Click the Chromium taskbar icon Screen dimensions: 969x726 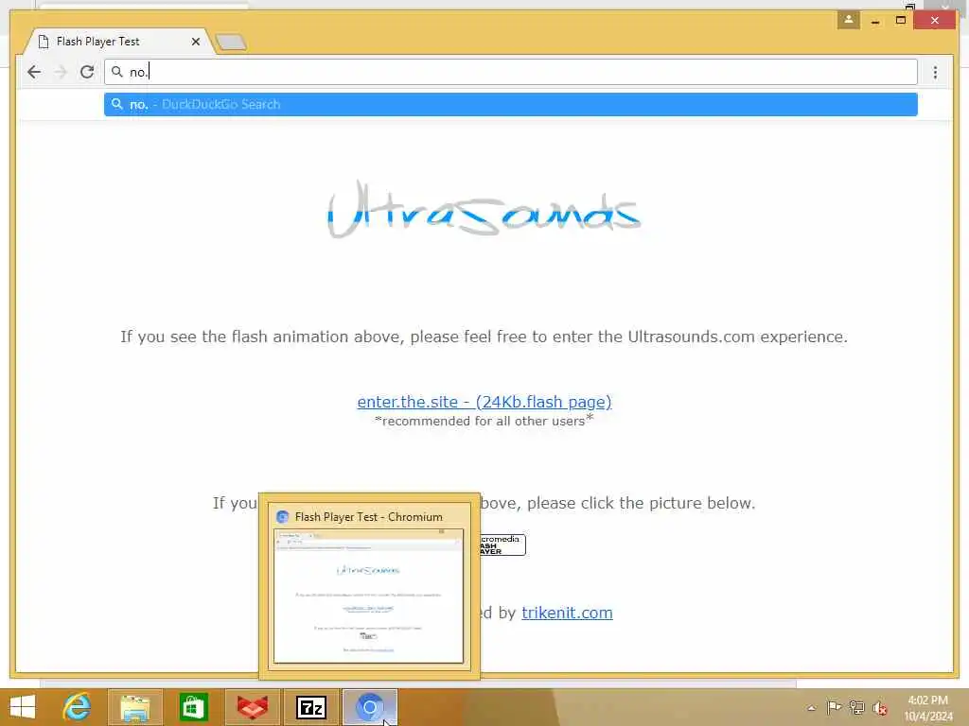(x=370, y=707)
